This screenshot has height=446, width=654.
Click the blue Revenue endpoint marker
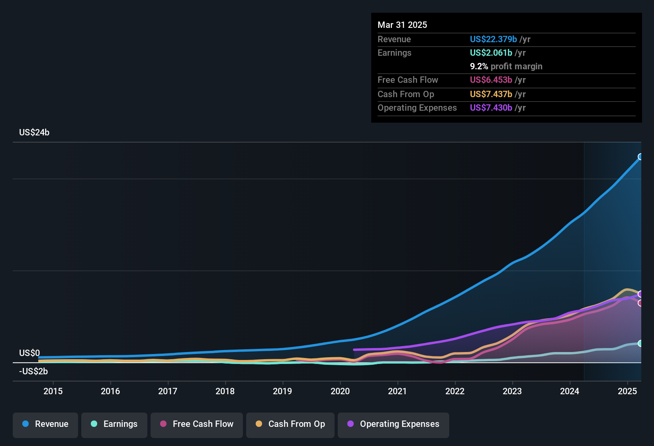pos(640,156)
